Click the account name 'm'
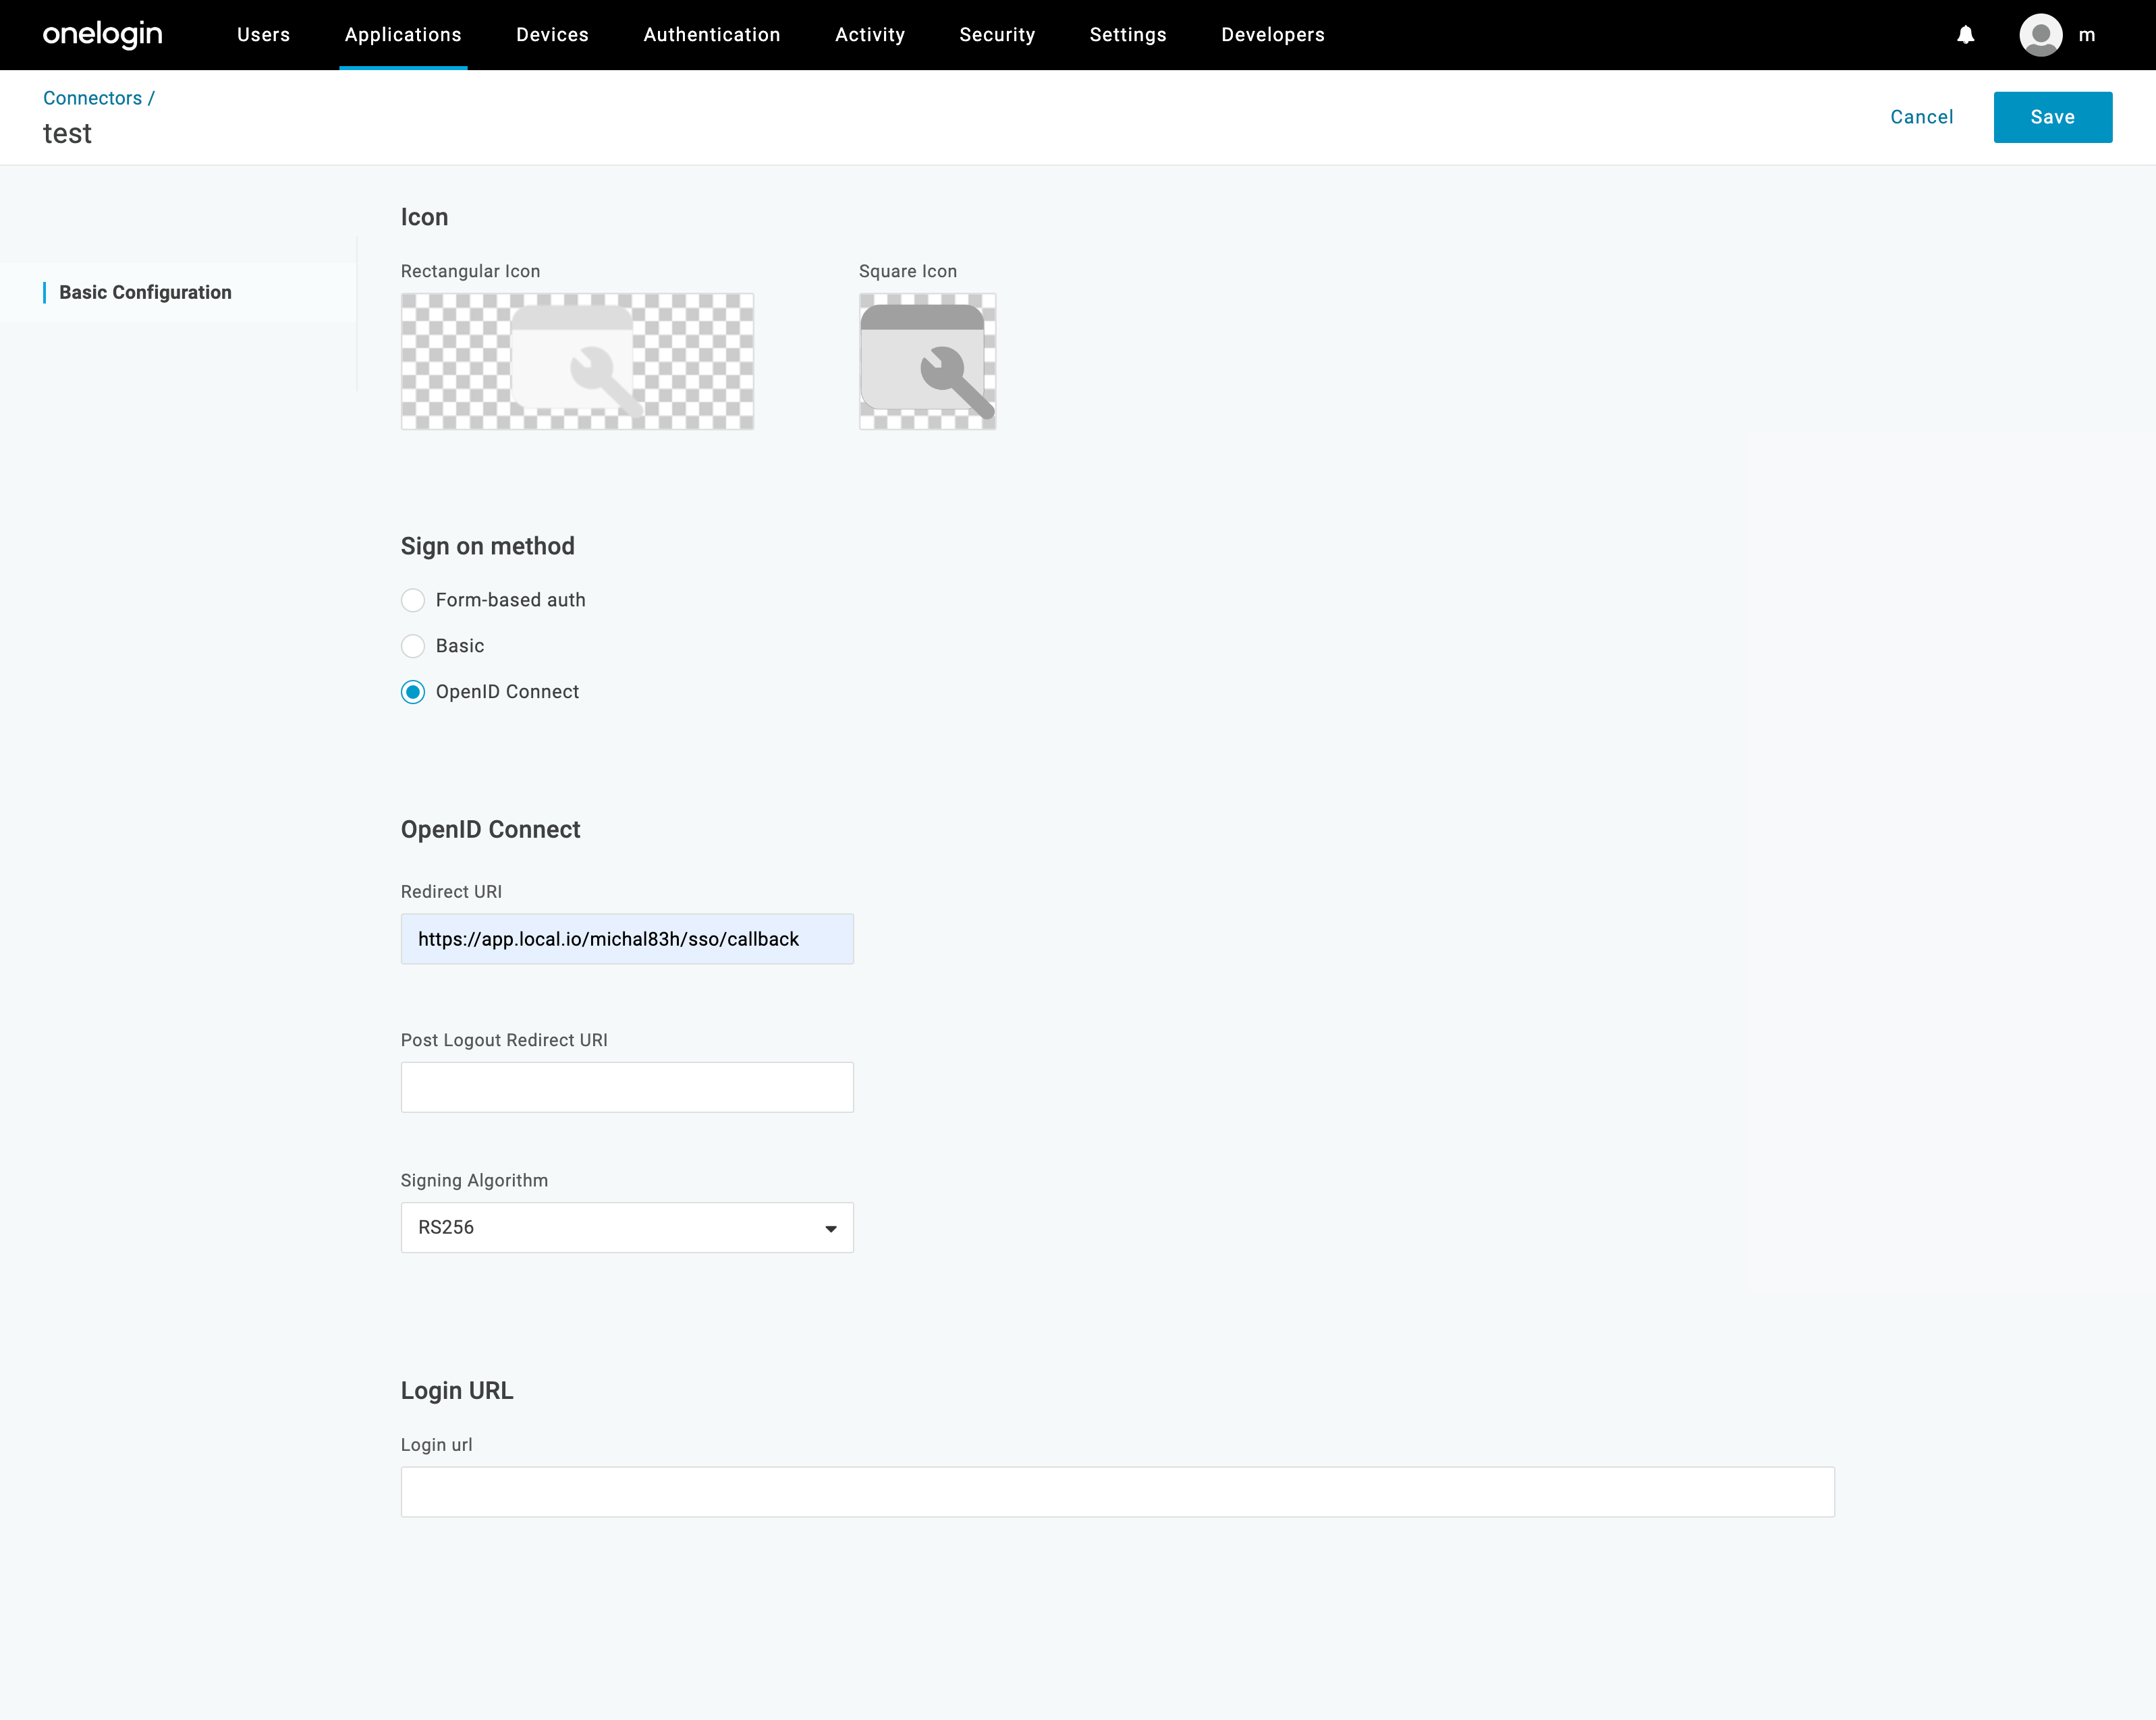The width and height of the screenshot is (2156, 1720). (x=2086, y=36)
